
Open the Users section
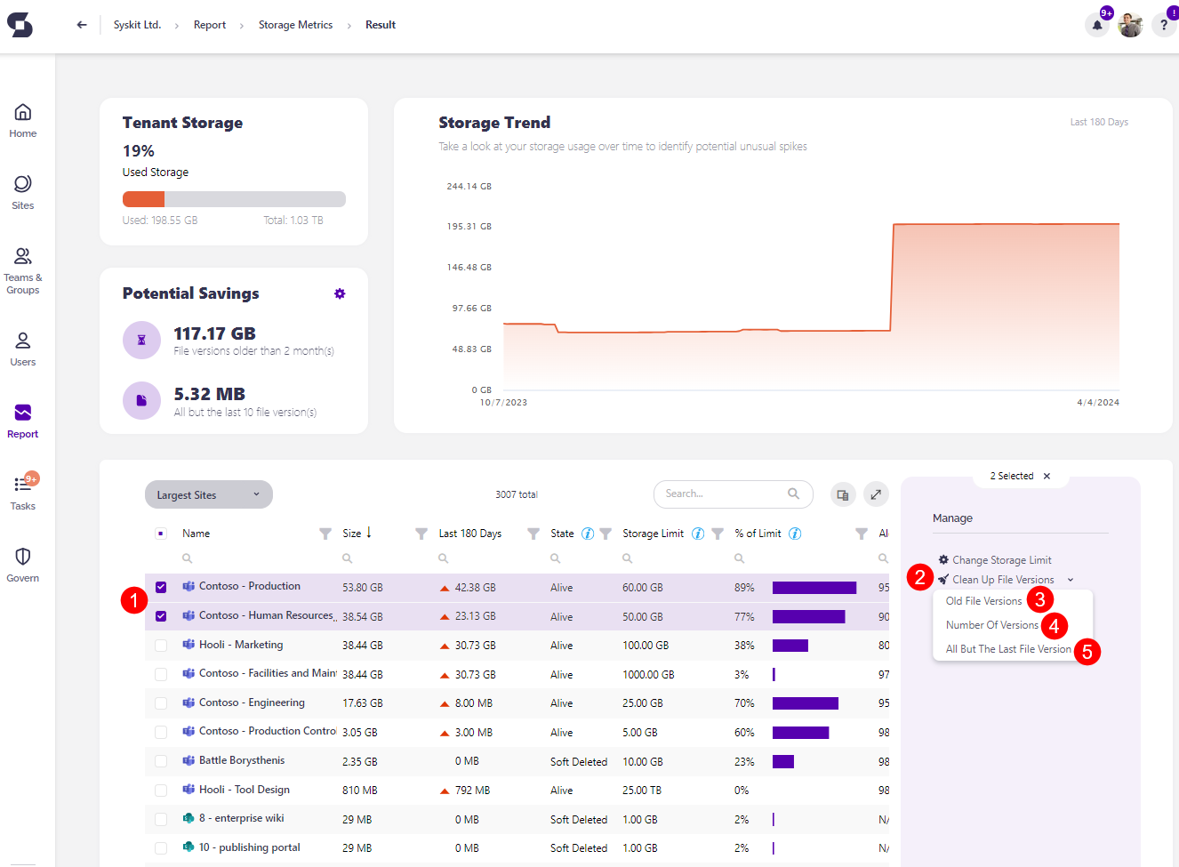[22, 347]
